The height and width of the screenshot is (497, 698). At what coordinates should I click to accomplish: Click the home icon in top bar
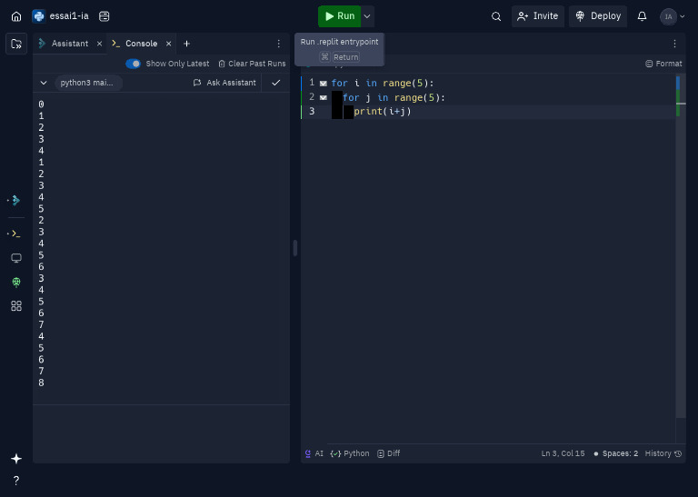click(x=16, y=16)
